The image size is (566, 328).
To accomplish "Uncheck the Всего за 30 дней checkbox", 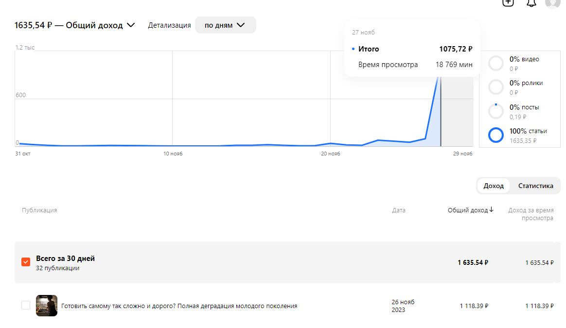I will (x=26, y=262).
